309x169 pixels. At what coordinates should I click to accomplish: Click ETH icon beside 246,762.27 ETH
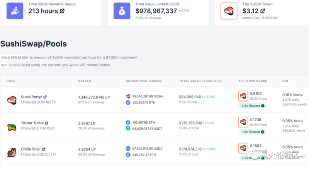pos(128,155)
